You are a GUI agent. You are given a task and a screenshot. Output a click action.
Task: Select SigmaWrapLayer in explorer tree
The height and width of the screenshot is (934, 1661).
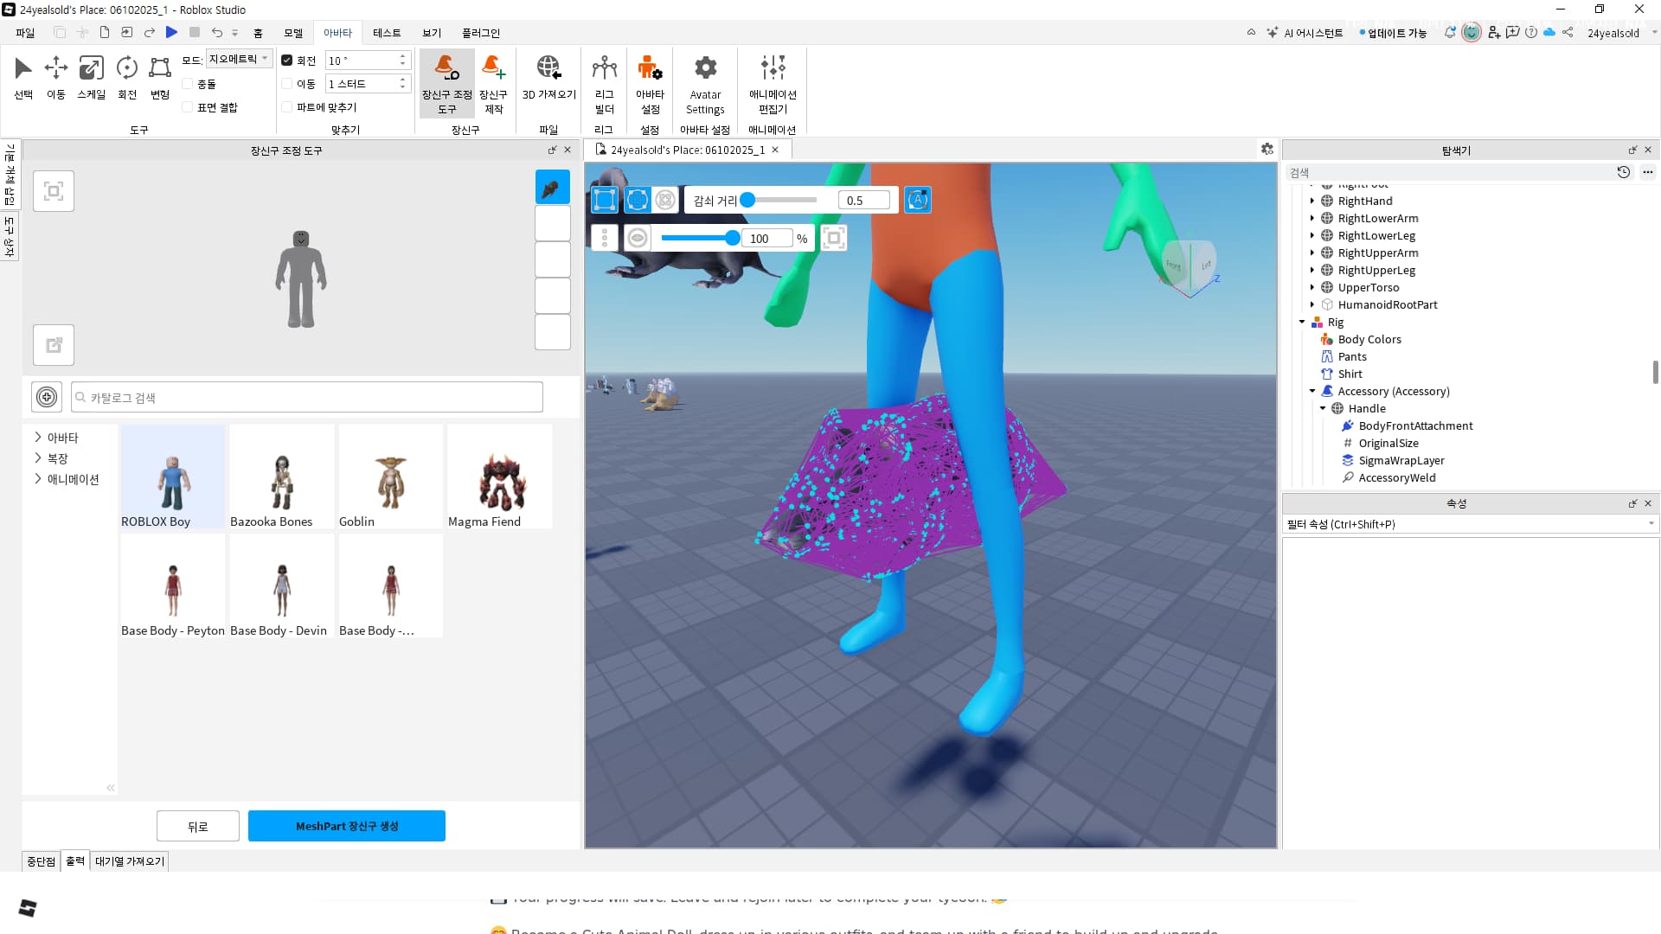[1401, 460]
